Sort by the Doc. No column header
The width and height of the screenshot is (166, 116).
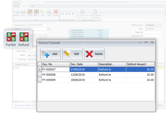click(55, 64)
